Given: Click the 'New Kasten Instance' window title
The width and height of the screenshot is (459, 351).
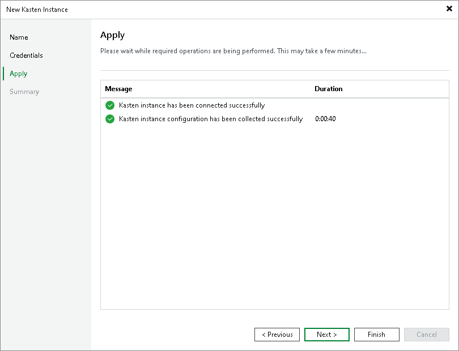Looking at the screenshot, I should 37,10.
